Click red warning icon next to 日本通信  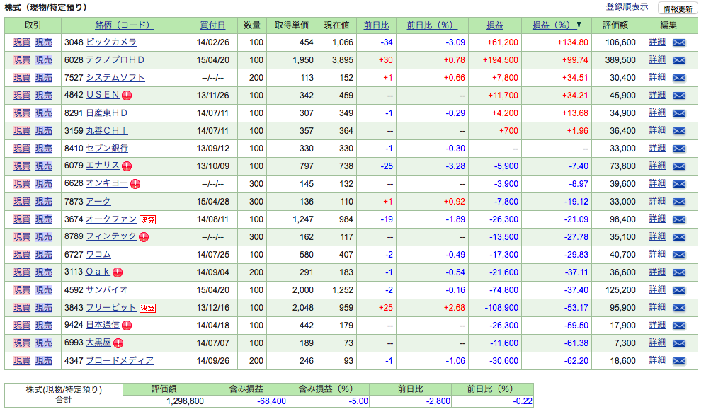coord(127,326)
